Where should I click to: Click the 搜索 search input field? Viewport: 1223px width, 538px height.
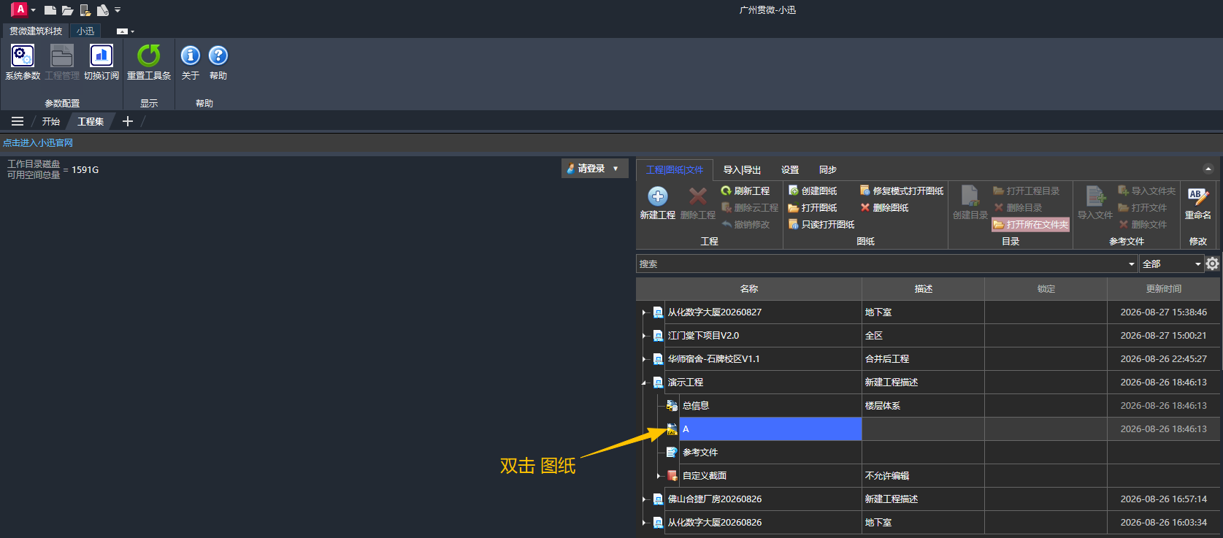click(886, 264)
